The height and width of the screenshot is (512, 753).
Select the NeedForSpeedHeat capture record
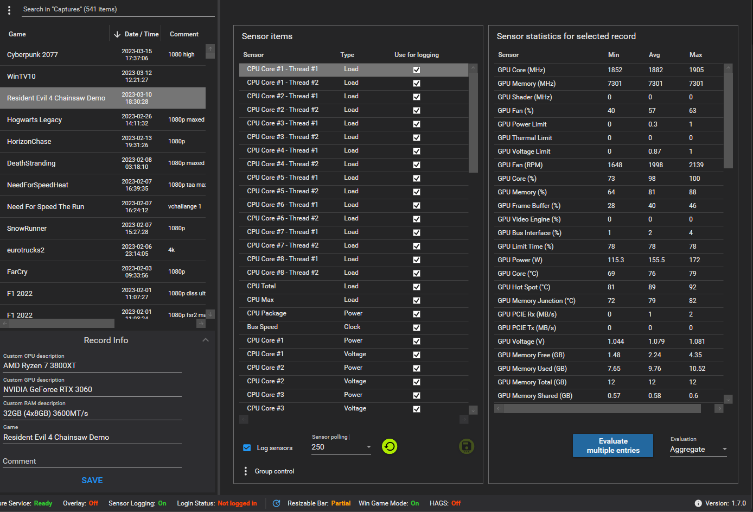coord(103,185)
